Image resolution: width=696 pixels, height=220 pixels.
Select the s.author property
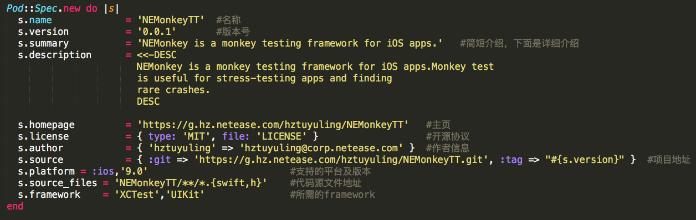40,148
